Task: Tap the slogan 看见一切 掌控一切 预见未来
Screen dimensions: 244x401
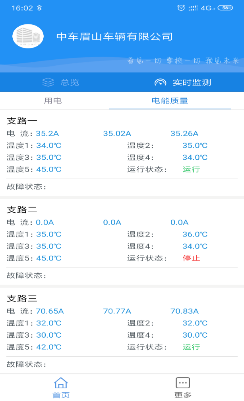Action: [183, 61]
